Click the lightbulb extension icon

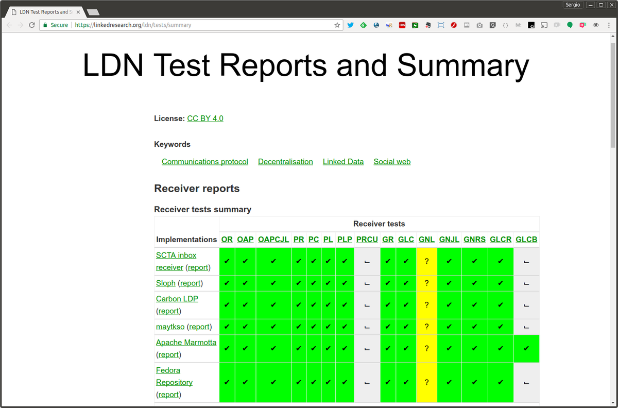point(492,25)
